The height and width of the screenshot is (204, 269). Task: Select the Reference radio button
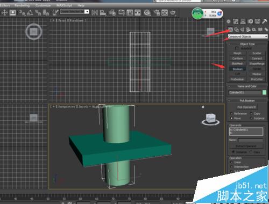pyautogui.click(x=231, y=114)
